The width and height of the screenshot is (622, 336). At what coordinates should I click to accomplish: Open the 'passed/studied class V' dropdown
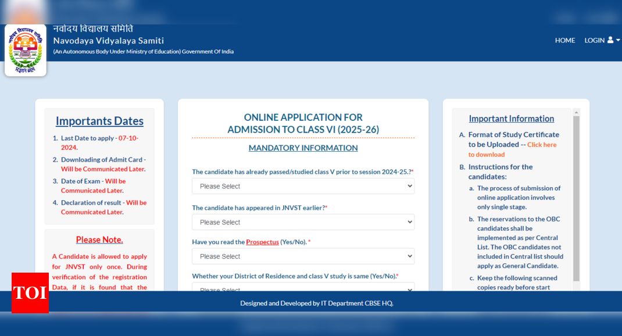point(303,186)
